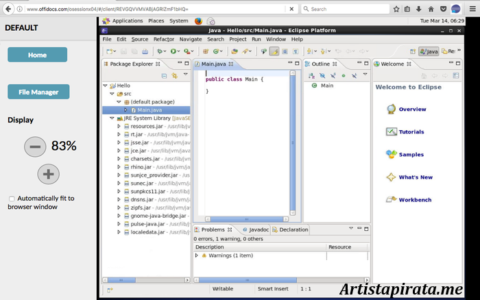
Task: Click the Print toolbar icon
Action: pyautogui.click(x=145, y=51)
